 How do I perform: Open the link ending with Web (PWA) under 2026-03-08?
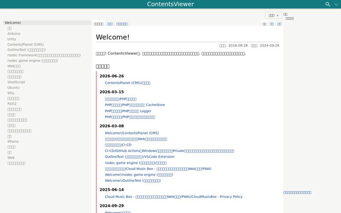[158, 169]
